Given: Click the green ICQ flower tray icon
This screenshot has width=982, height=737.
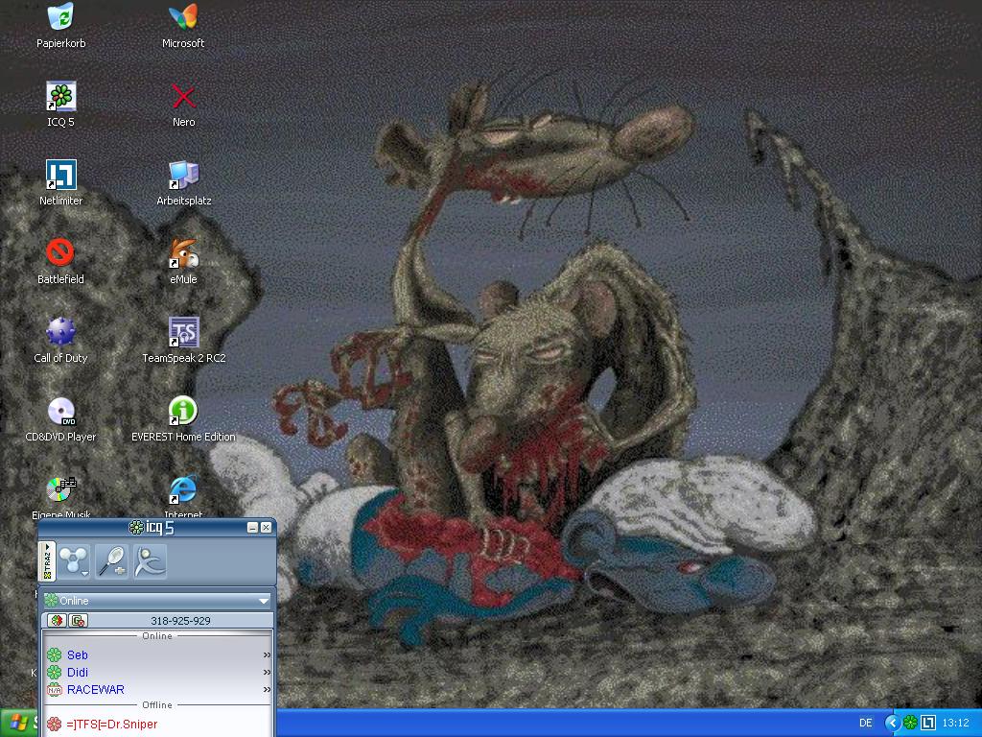Looking at the screenshot, I should pyautogui.click(x=910, y=724).
